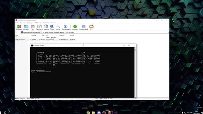Open the Help (Справка) menu
Viewport: 203px width, 114px height.
tap(53, 23)
